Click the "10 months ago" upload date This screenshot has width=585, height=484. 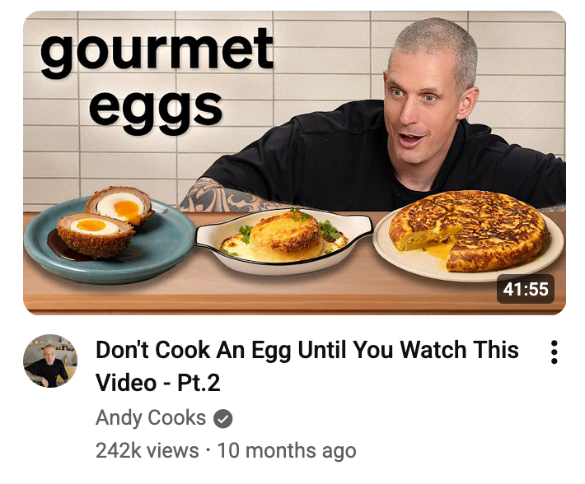pos(287,450)
